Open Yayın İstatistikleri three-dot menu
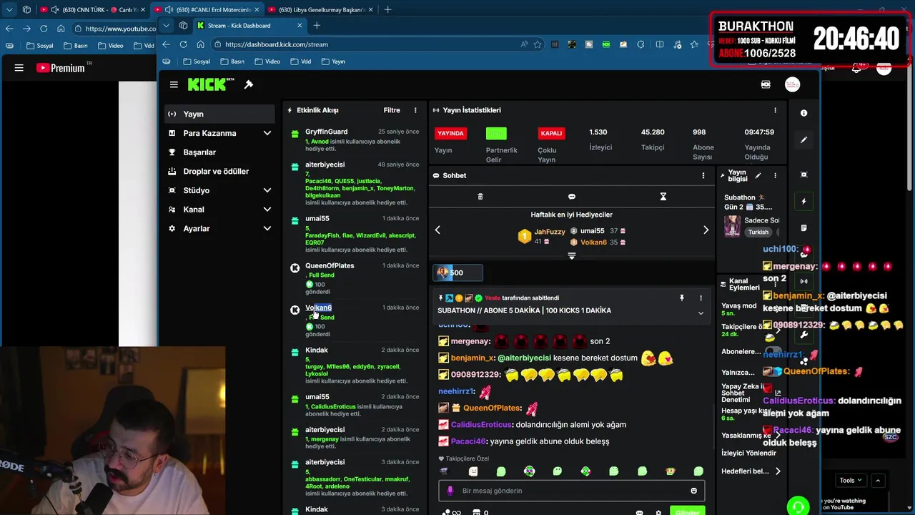 tap(775, 110)
